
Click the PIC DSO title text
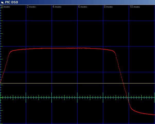point(12,2)
